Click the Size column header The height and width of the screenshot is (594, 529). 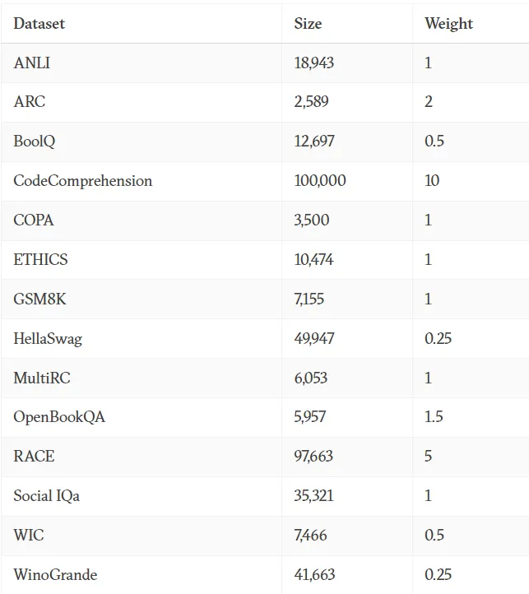[308, 24]
